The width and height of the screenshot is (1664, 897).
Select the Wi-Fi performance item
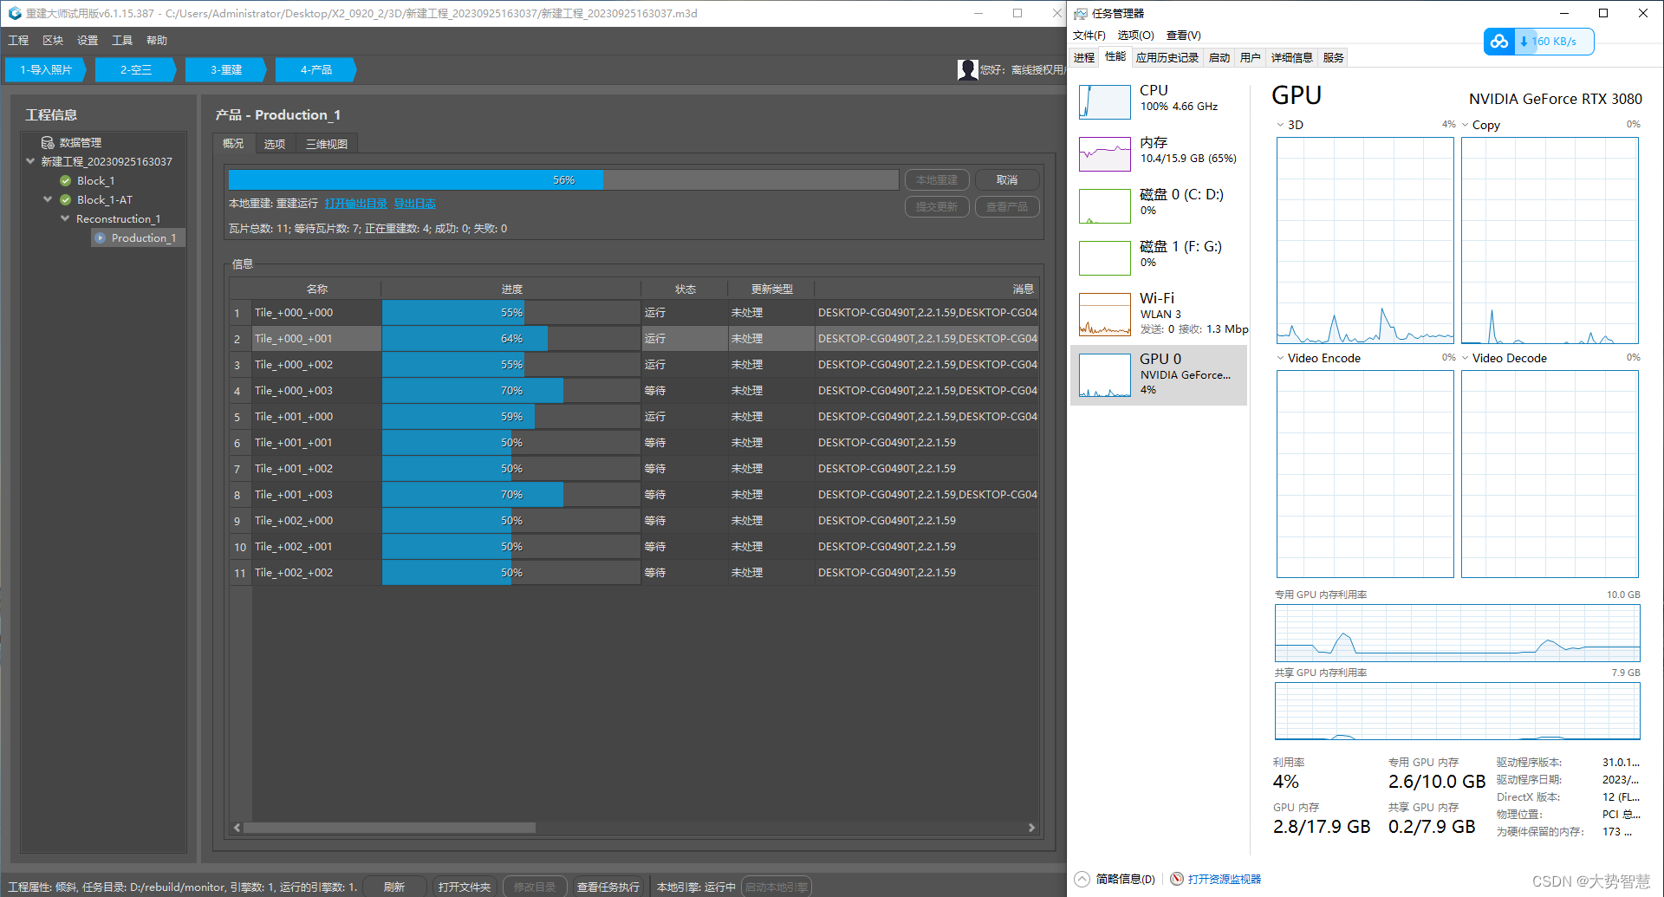(x=1159, y=313)
